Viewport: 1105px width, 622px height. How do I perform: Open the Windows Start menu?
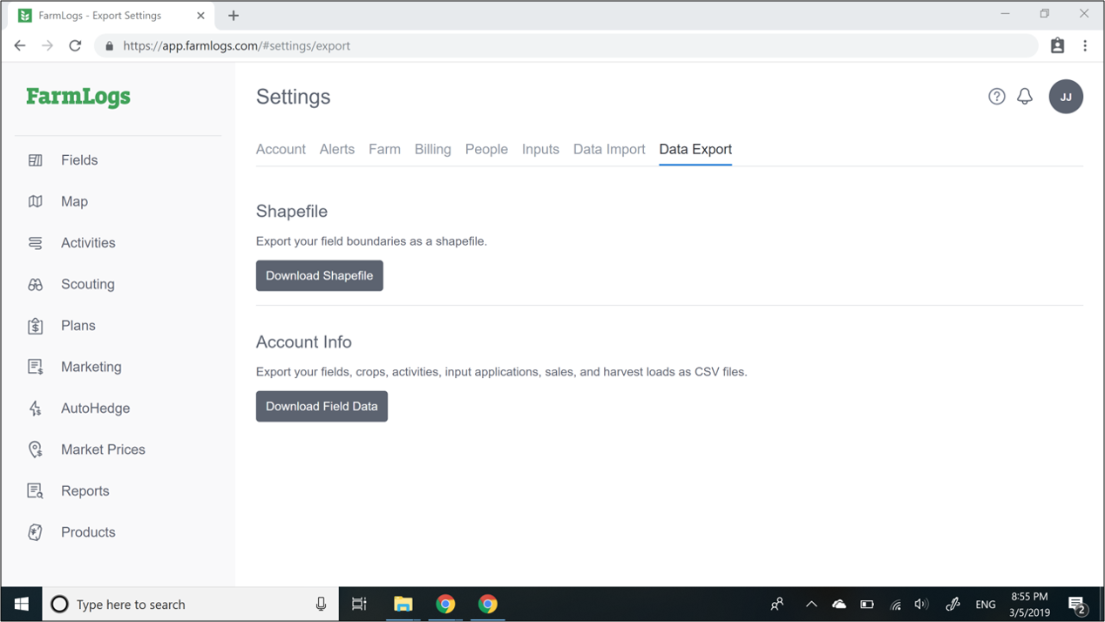[x=22, y=604]
